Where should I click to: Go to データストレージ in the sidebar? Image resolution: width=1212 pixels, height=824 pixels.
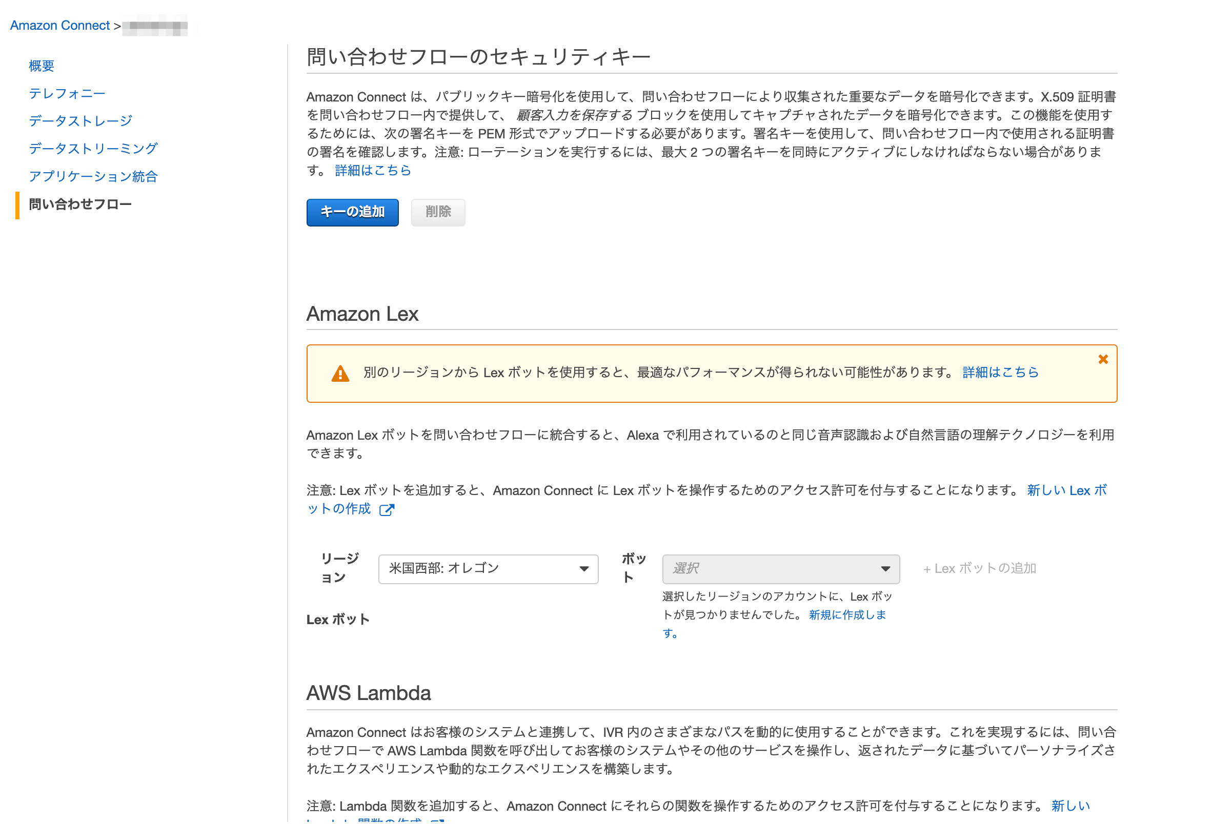(x=80, y=121)
